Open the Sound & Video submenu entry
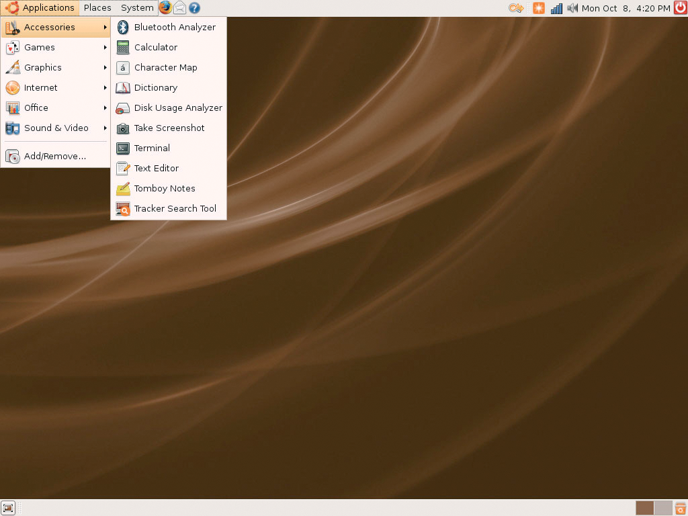Image resolution: width=688 pixels, height=516 pixels. [55, 128]
